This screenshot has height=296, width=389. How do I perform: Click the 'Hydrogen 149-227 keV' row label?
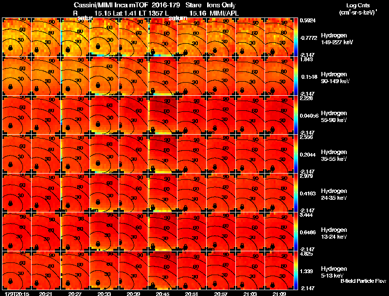click(x=336, y=39)
